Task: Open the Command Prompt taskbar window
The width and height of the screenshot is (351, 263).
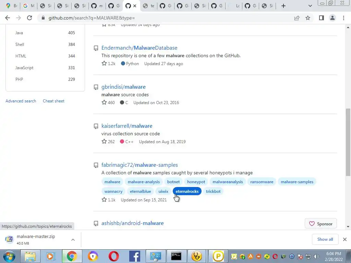Action: click(176, 256)
